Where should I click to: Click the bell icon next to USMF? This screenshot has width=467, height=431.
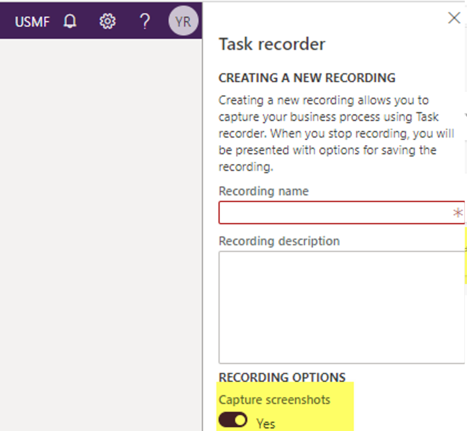[69, 21]
